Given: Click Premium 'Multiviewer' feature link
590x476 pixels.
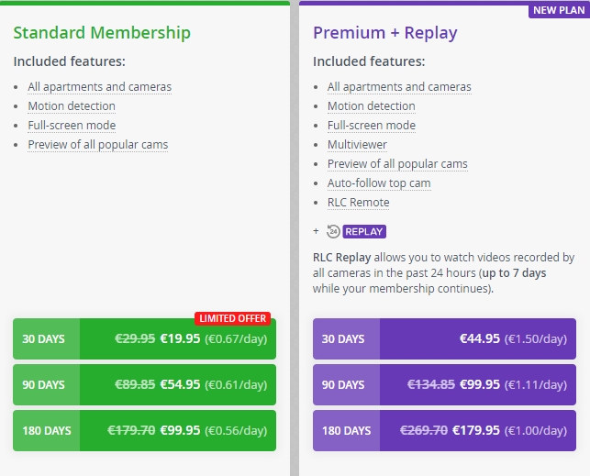Looking at the screenshot, I should tap(357, 145).
